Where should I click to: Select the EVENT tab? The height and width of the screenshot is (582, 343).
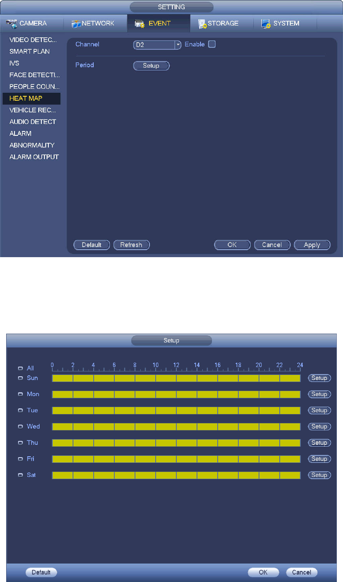point(158,23)
